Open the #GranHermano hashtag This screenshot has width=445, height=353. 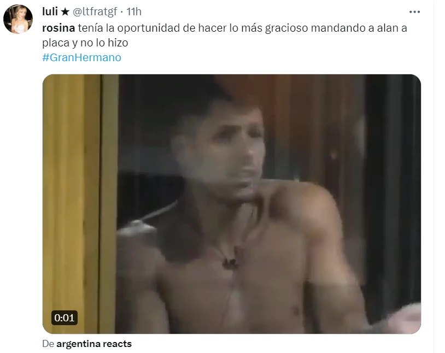coord(82,57)
